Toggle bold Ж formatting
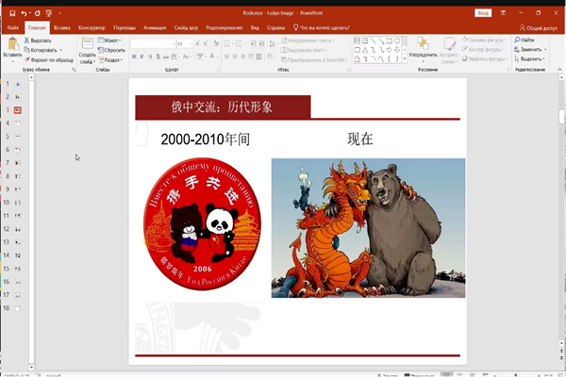Screen dimensions: 566x377 [134, 57]
